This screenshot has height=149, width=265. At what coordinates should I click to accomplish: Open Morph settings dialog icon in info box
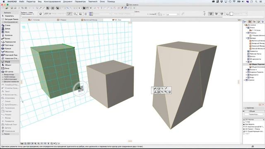(x=41, y=14)
